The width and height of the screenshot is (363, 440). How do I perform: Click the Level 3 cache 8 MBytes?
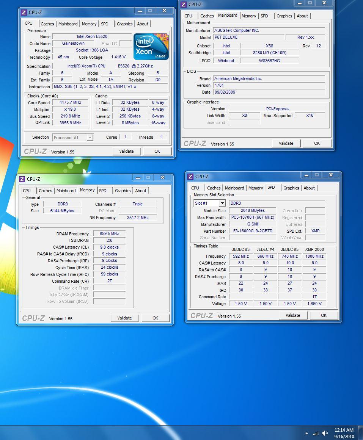[130, 123]
